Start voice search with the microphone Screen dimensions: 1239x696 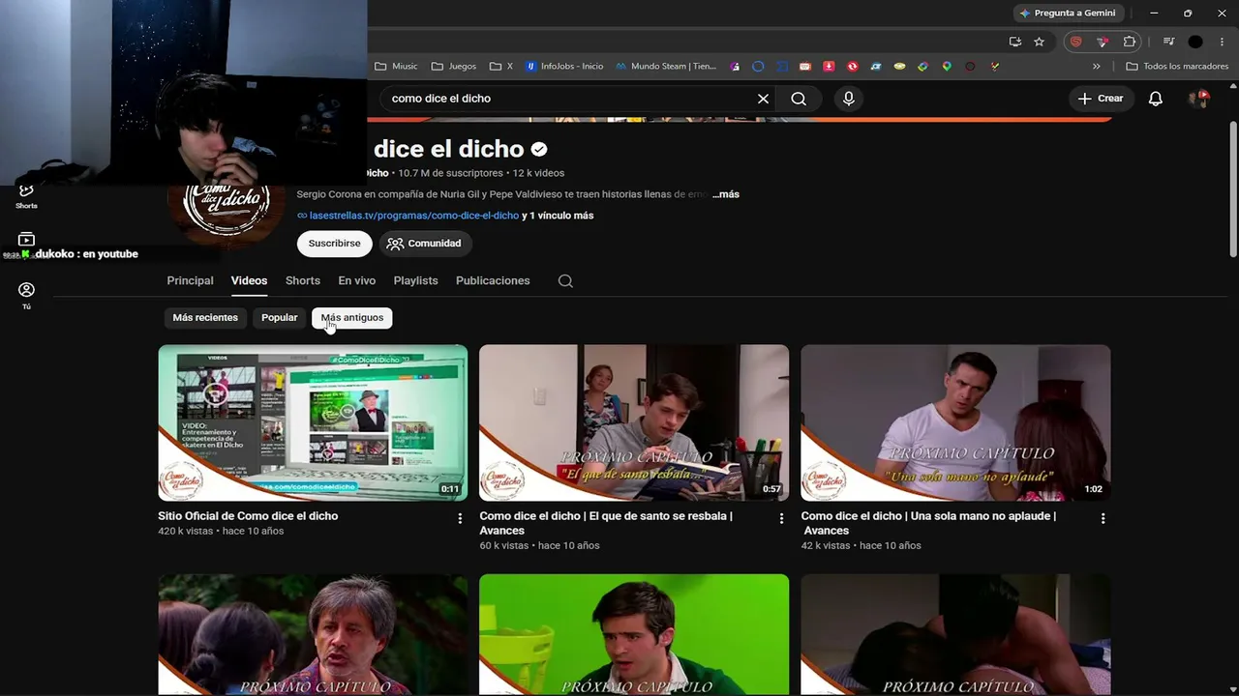pos(849,99)
